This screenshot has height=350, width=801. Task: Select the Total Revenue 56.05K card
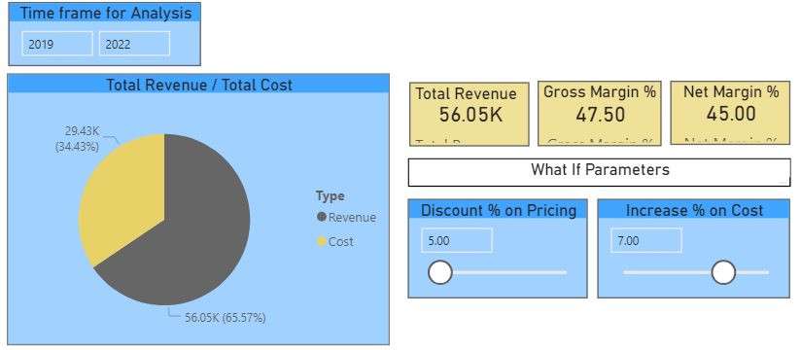tap(470, 115)
